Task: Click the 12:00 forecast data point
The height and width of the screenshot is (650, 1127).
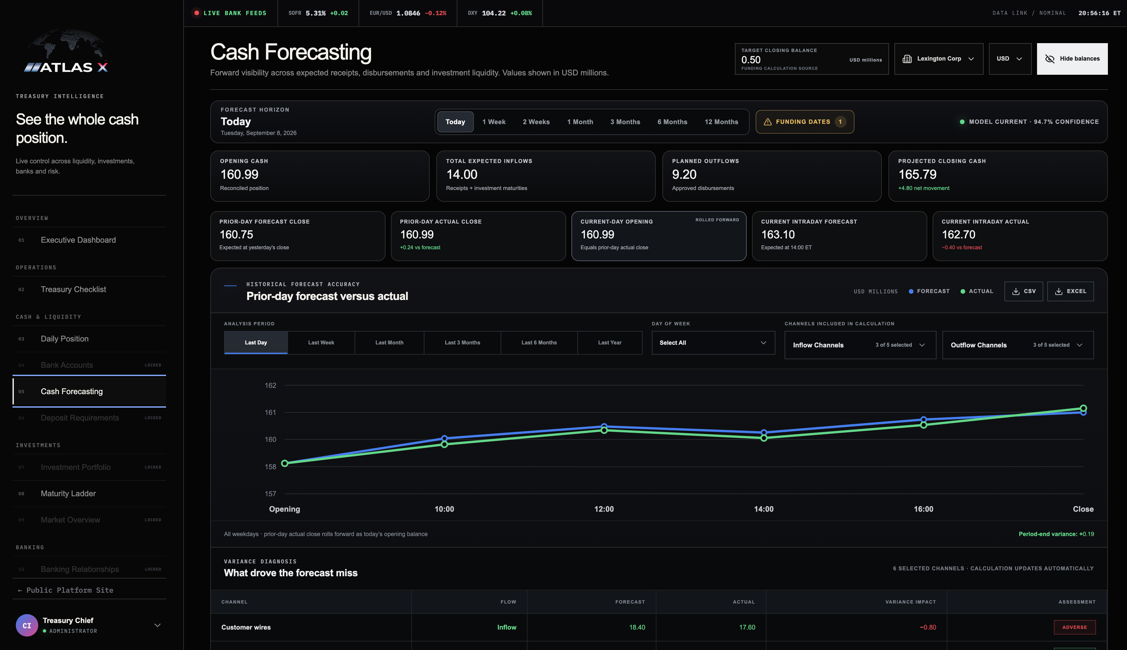Action: click(604, 426)
